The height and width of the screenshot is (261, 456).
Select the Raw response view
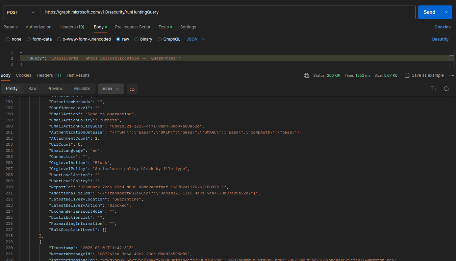coord(32,89)
